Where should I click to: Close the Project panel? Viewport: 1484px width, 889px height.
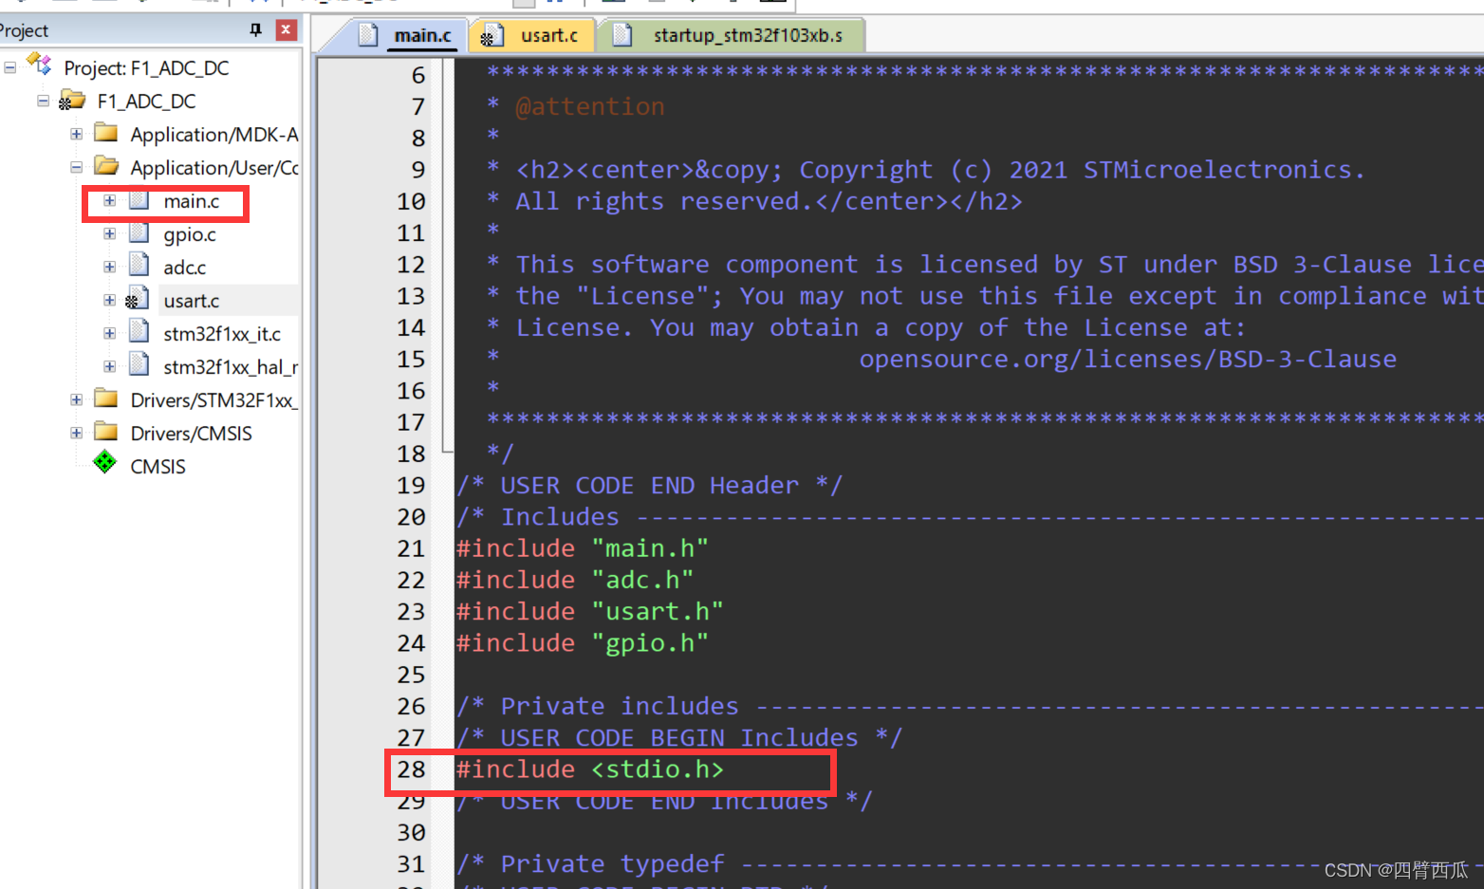point(286,29)
